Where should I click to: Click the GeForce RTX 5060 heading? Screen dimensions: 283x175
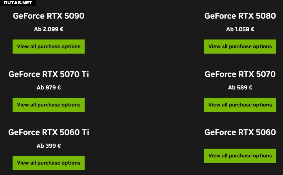(240, 132)
